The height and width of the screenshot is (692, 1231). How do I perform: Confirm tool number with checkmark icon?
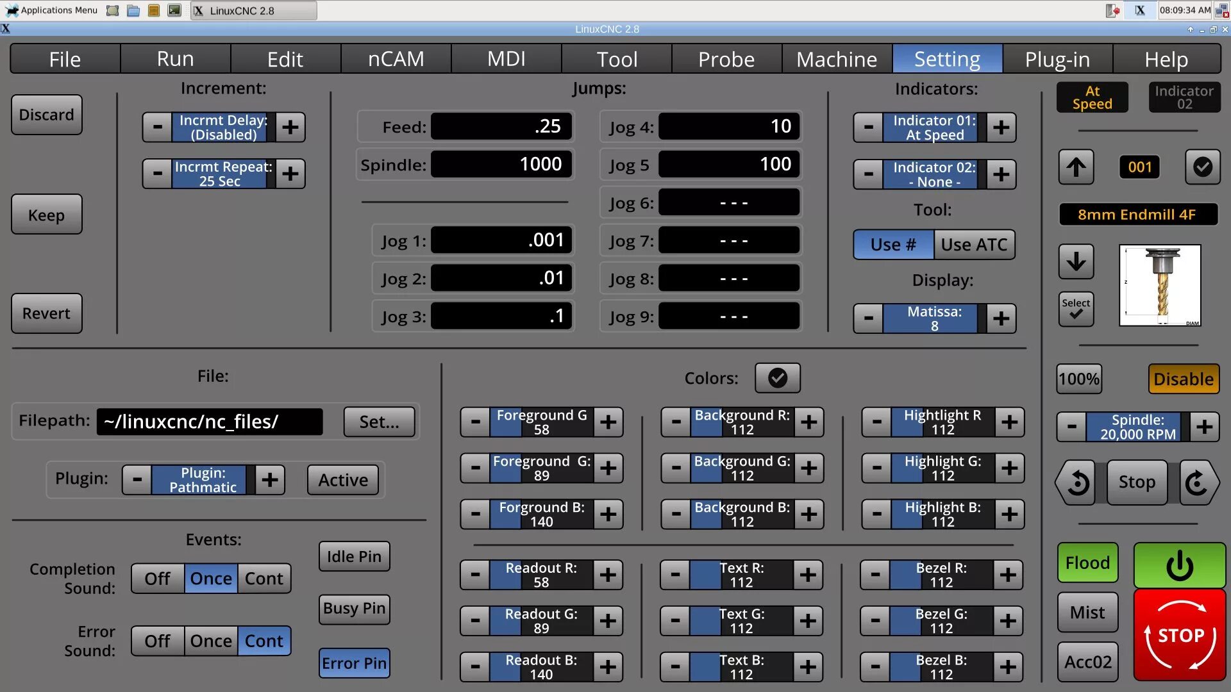point(1203,167)
